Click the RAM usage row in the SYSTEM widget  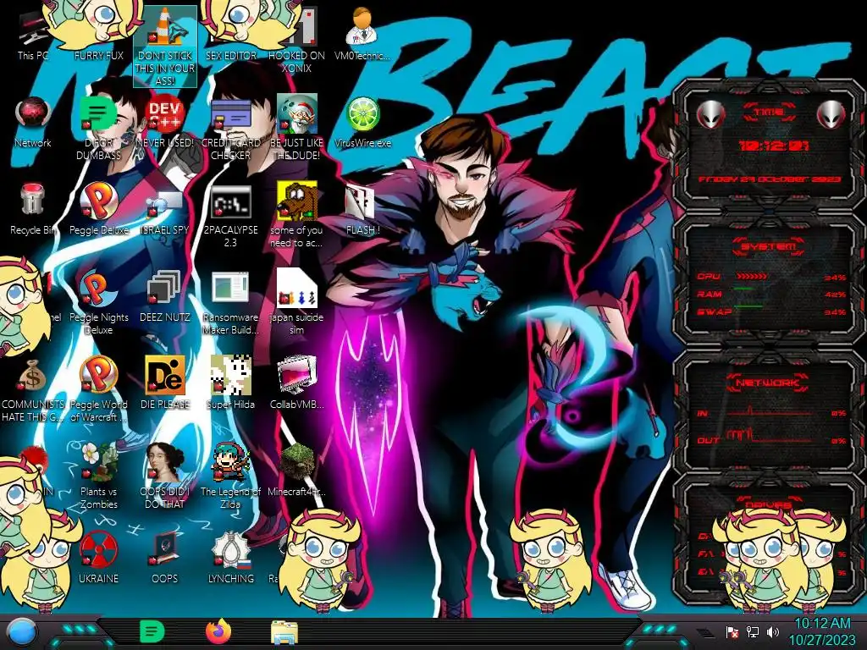coord(771,294)
